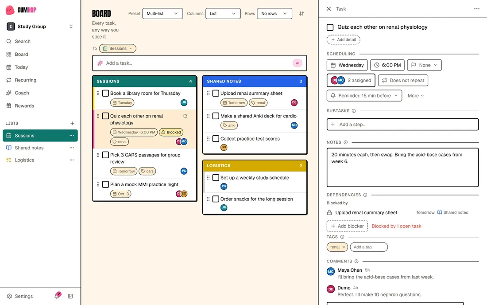Check off Upload renal summary sheet
487x305 pixels.
[216, 93]
